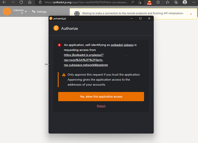Image resolution: width=198 pixels, height=143 pixels.
Task: Click the red error X icon
Action: (x=59, y=45)
